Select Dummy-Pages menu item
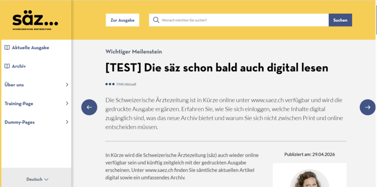The image size is (377, 187). coord(20,122)
